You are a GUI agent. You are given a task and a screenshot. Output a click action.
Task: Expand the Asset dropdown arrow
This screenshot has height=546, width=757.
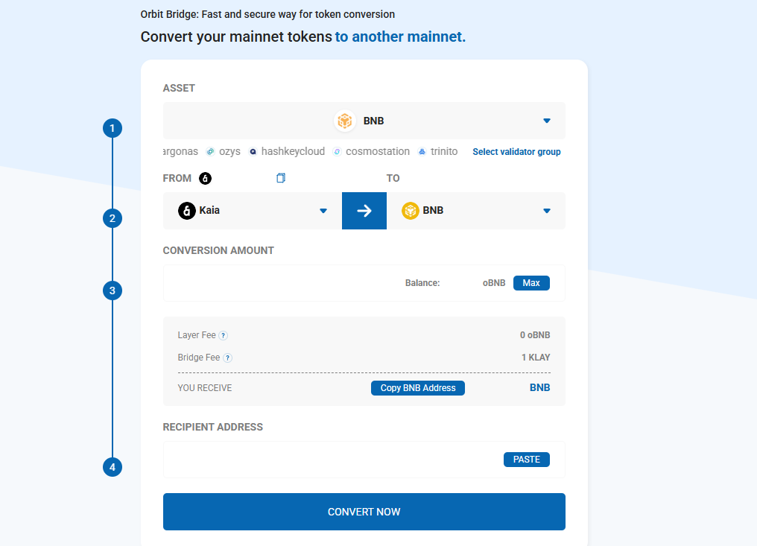pos(547,121)
